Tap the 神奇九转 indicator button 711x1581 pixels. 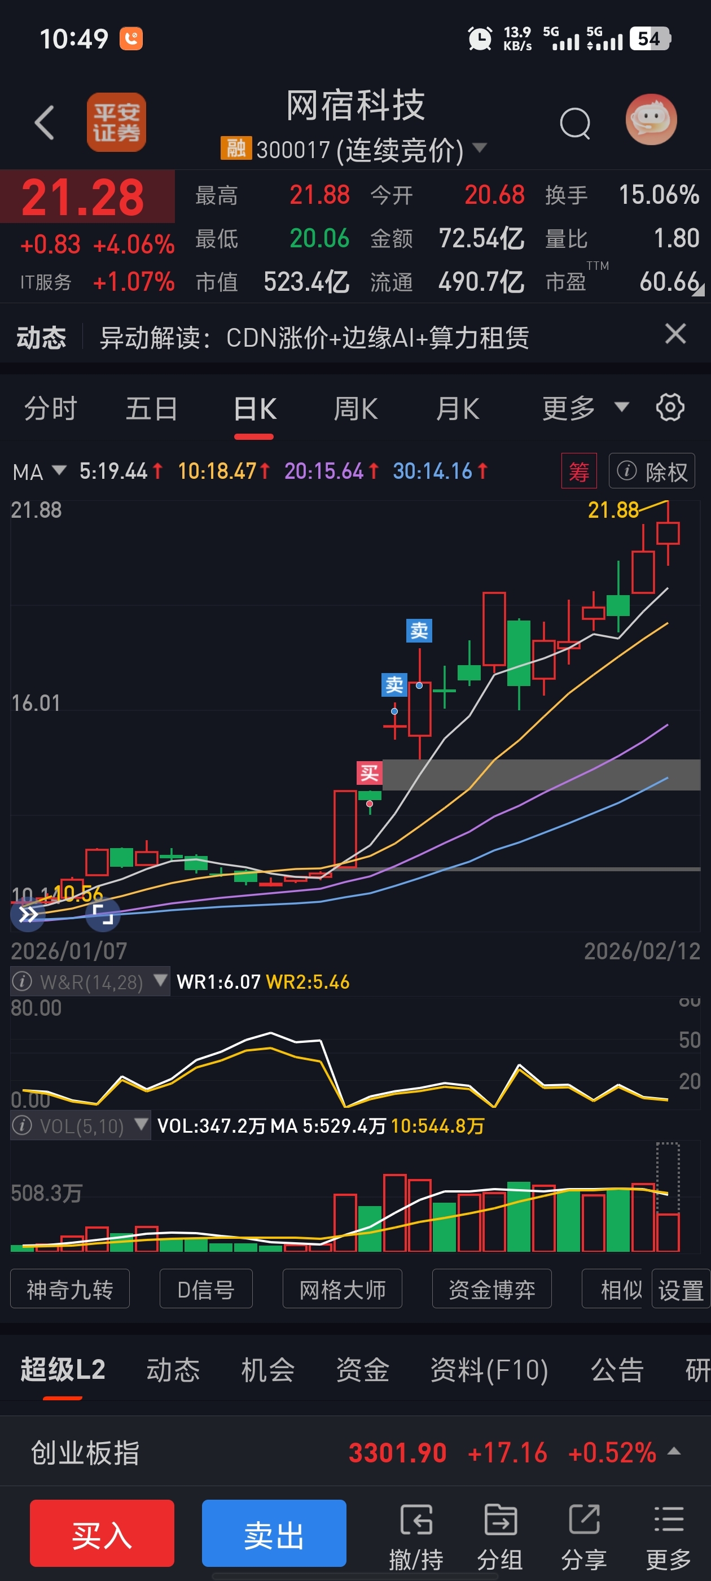pyautogui.click(x=70, y=1289)
